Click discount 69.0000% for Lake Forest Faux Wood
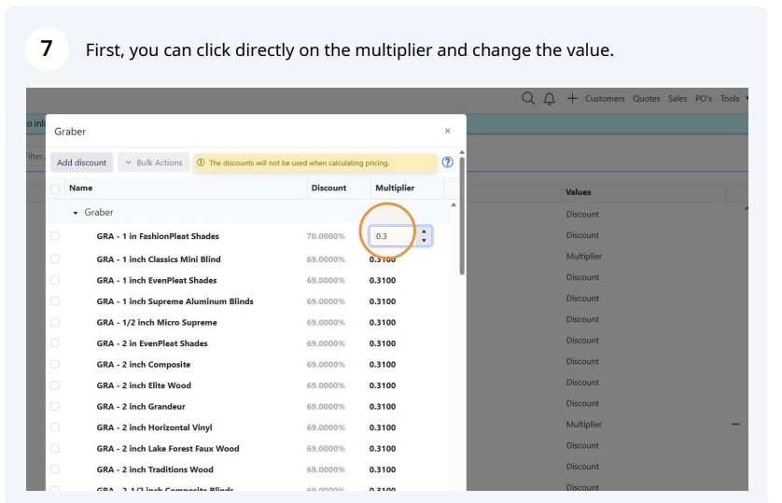The height and width of the screenshot is (503, 782). coord(326,448)
